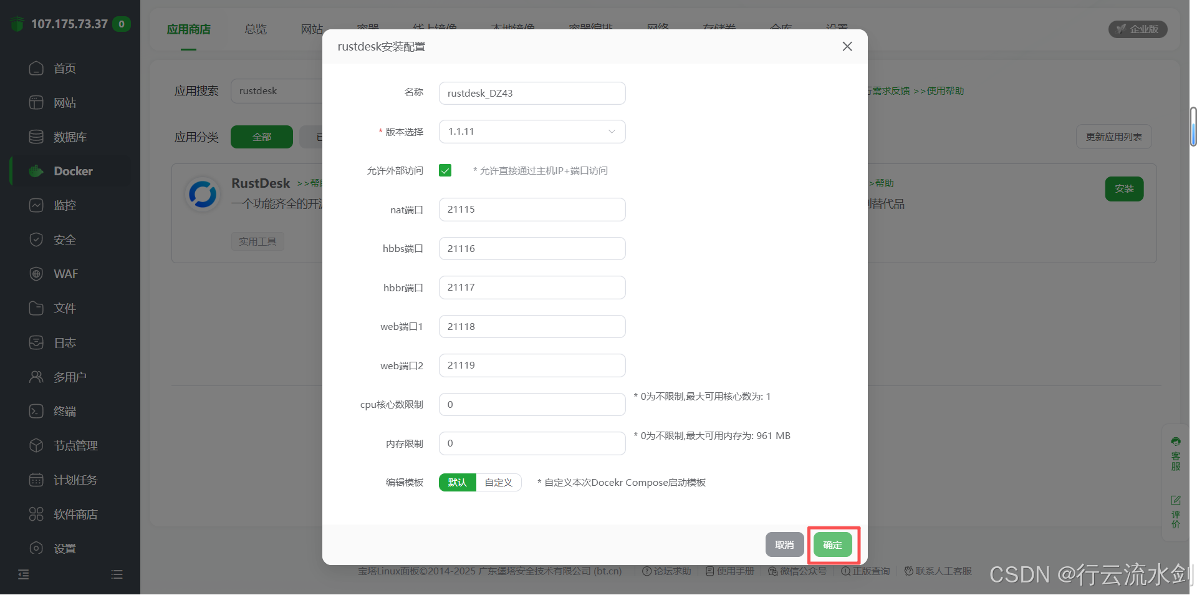
Task: Click the CPU core limit input field
Action: [x=532, y=404]
